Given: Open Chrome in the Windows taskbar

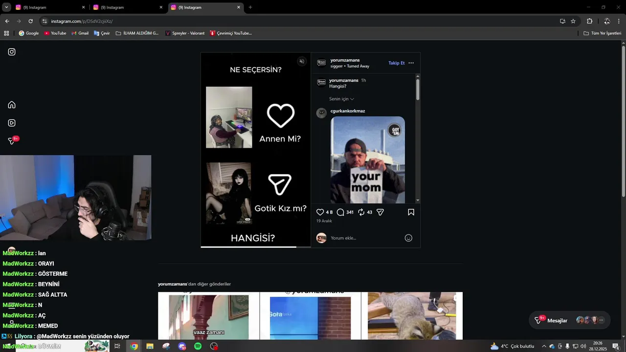Looking at the screenshot, I should [x=134, y=346].
